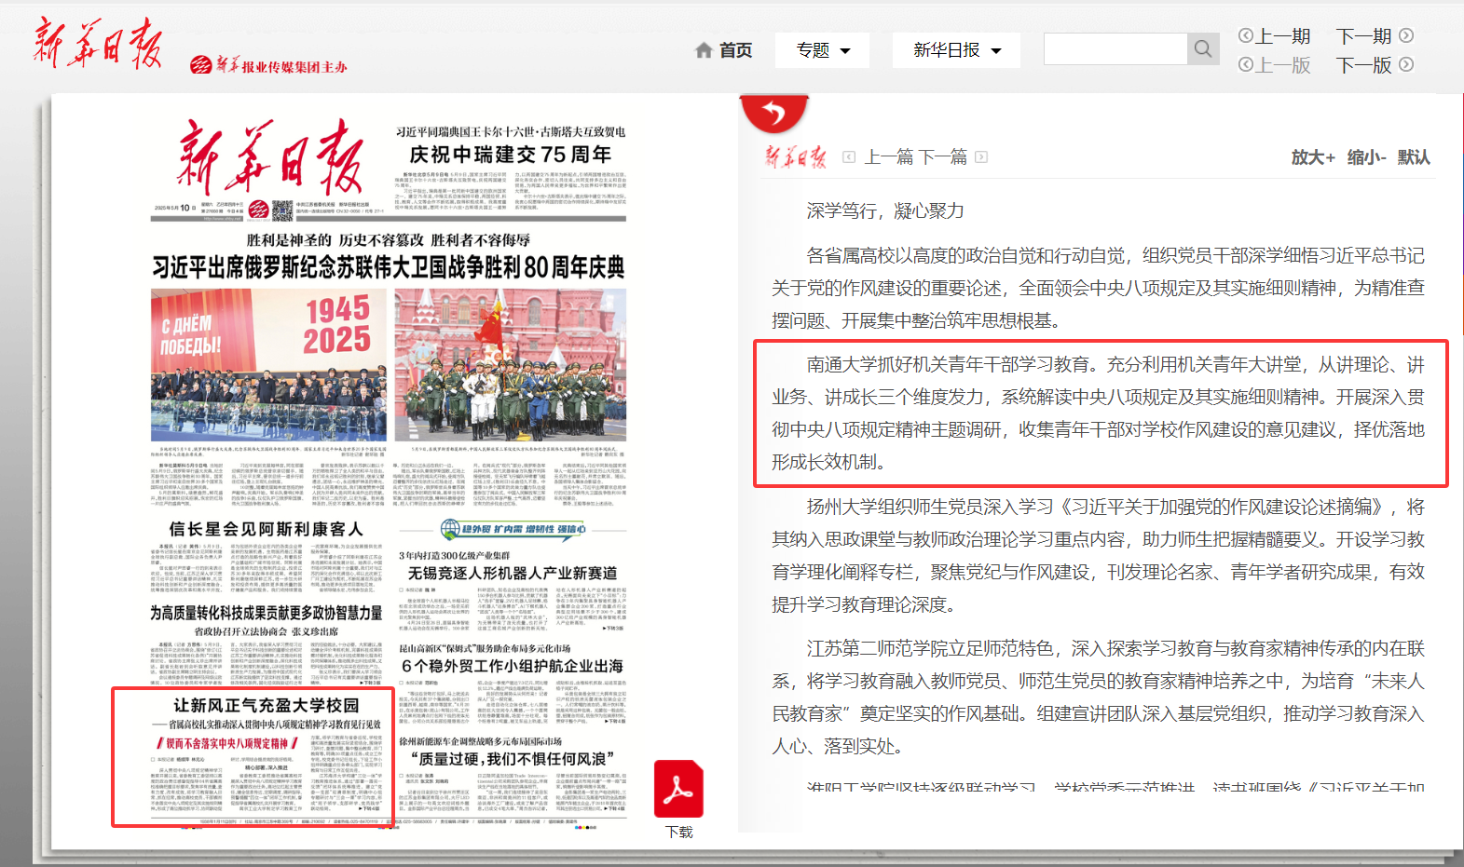
Task: Go to 下一版 next page
Action: coord(1374,65)
